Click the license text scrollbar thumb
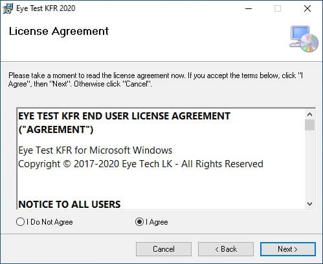323x264 pixels. [x=310, y=125]
